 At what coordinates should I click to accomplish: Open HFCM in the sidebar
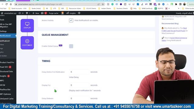2,85
